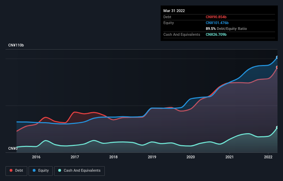Click the 2020 x-axis label
This screenshot has width=283, height=181.
[191, 157]
